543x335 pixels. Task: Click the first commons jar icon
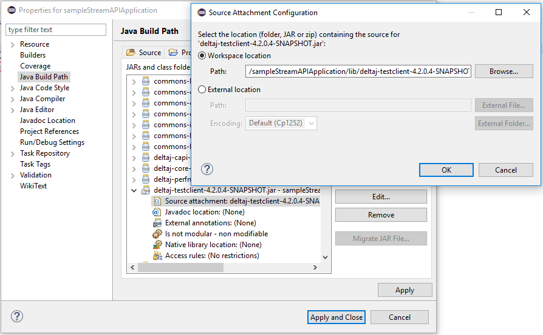click(x=146, y=81)
